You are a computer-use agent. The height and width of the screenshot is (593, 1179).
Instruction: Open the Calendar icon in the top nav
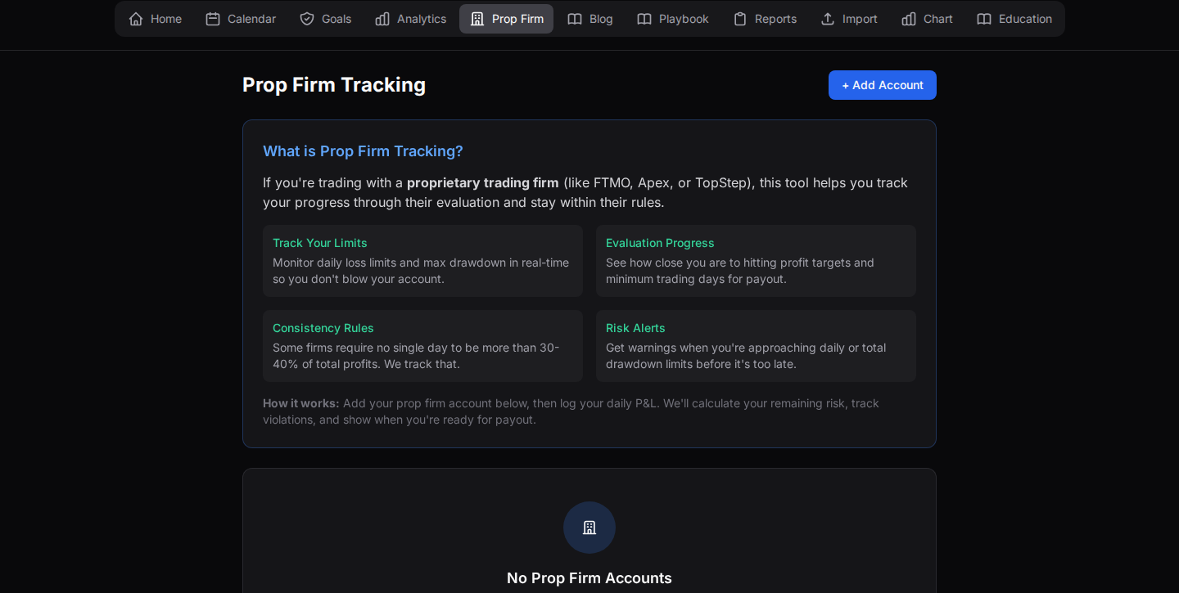pyautogui.click(x=213, y=18)
